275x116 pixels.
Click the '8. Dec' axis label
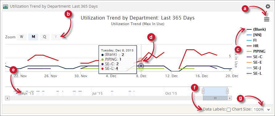141,76
